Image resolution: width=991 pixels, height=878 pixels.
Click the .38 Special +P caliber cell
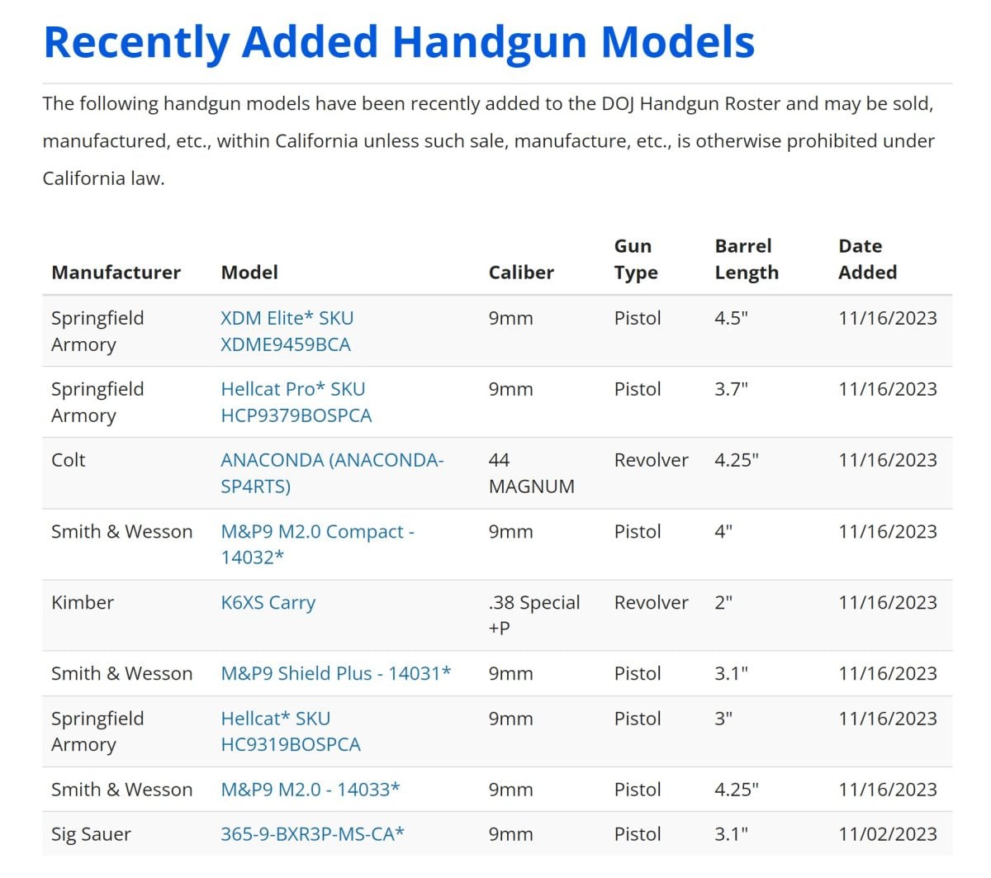tap(533, 615)
